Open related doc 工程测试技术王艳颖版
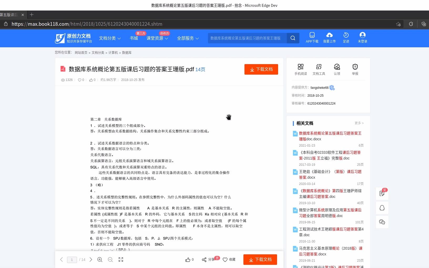The image size is (429, 268). [x=331, y=232]
